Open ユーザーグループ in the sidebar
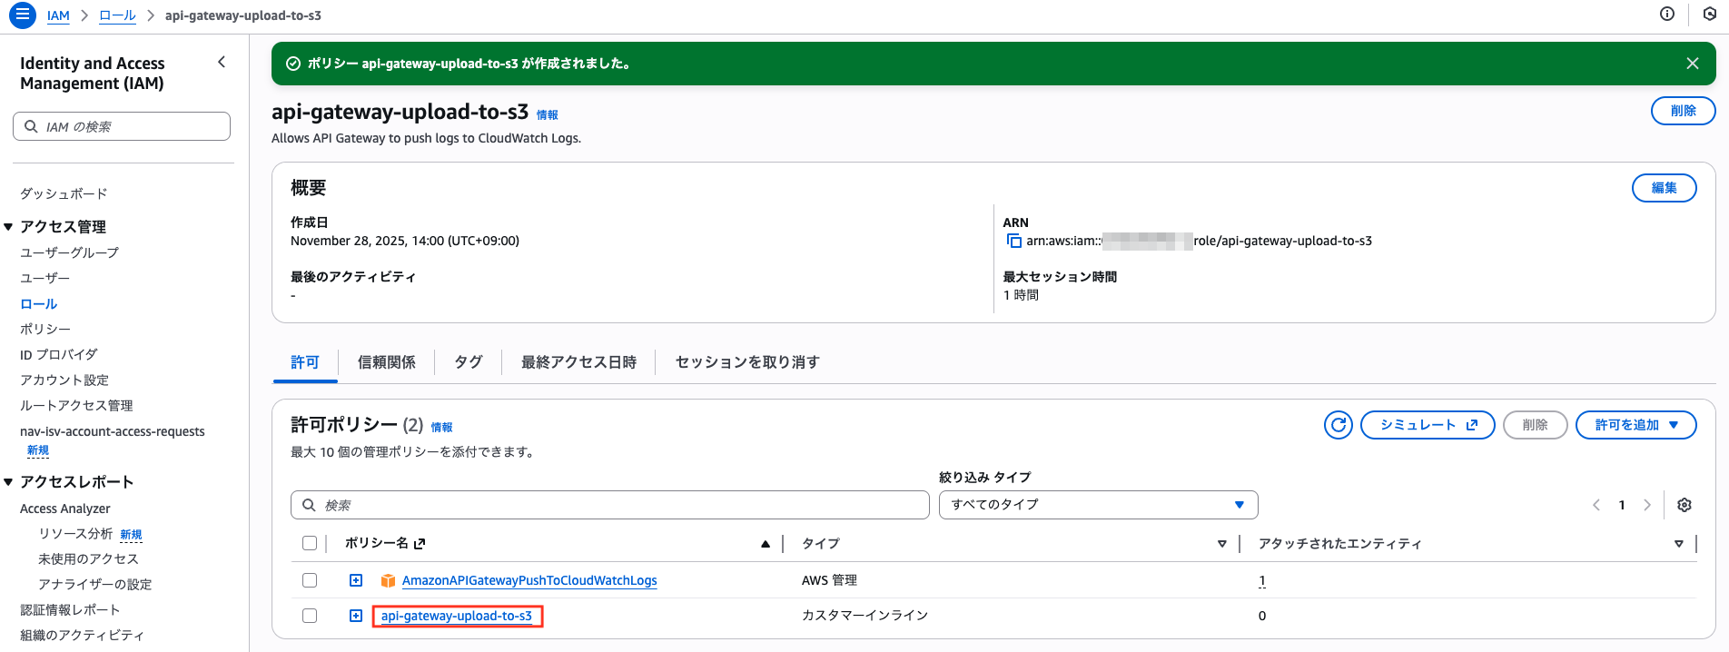The height and width of the screenshot is (652, 1729). click(x=69, y=252)
